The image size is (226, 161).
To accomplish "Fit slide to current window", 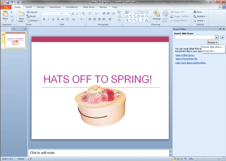I will coord(223,159).
